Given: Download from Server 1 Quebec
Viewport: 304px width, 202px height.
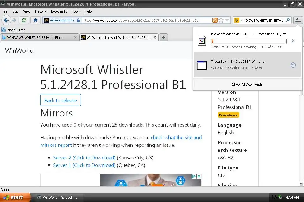Looking at the screenshot, I should coord(84,165).
